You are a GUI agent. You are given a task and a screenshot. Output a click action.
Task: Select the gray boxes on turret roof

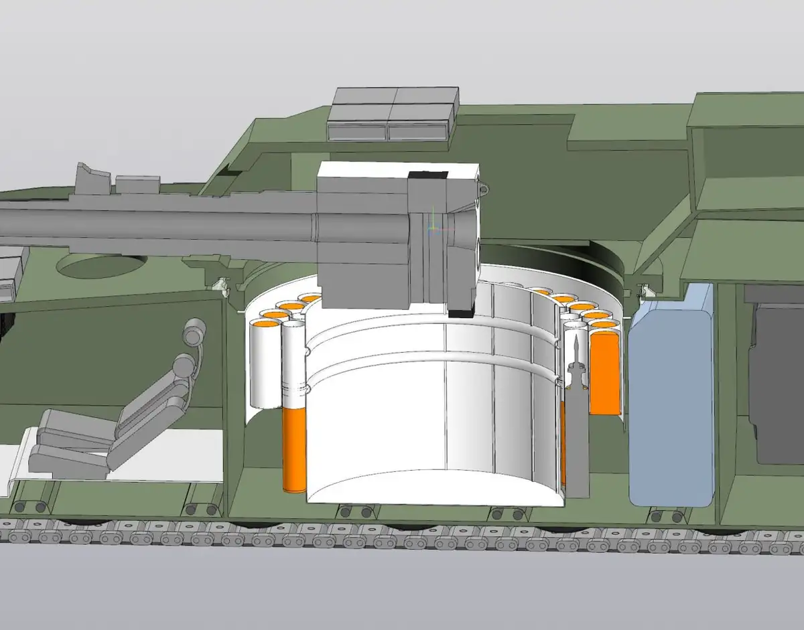392,114
